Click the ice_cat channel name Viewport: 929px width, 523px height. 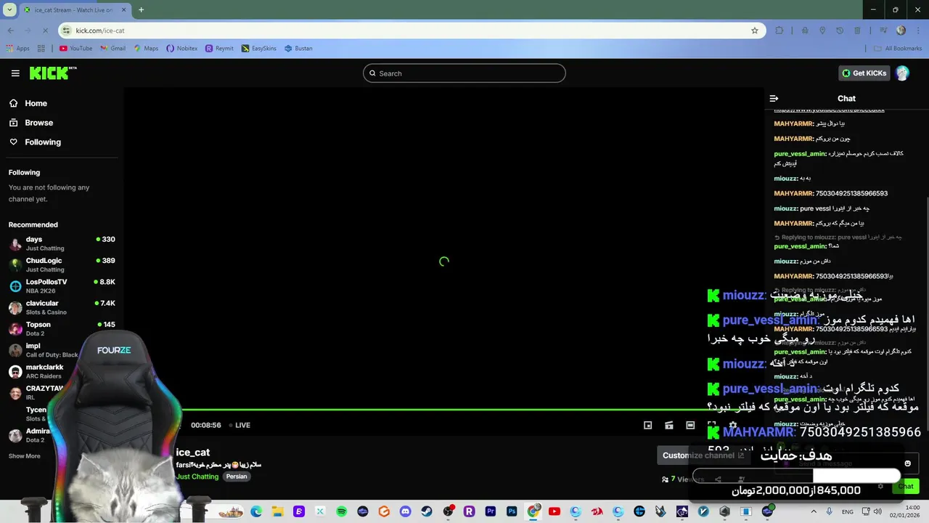(192, 453)
